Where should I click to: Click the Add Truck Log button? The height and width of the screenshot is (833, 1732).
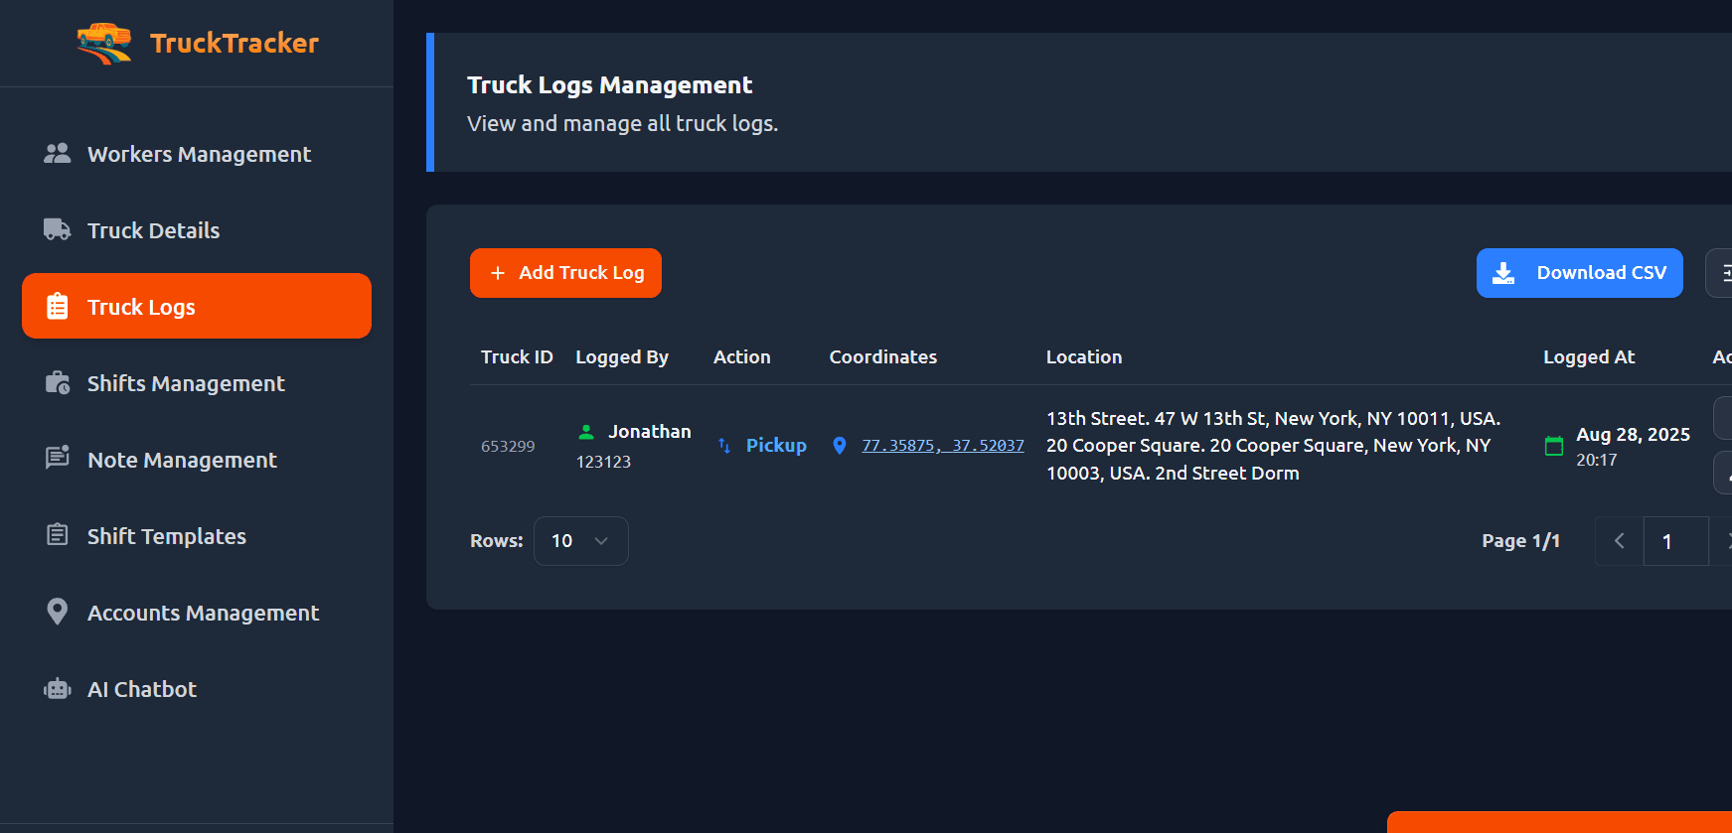565,273
